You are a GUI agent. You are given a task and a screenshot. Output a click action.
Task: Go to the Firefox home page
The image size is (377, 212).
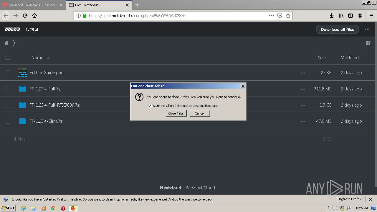pos(34,16)
